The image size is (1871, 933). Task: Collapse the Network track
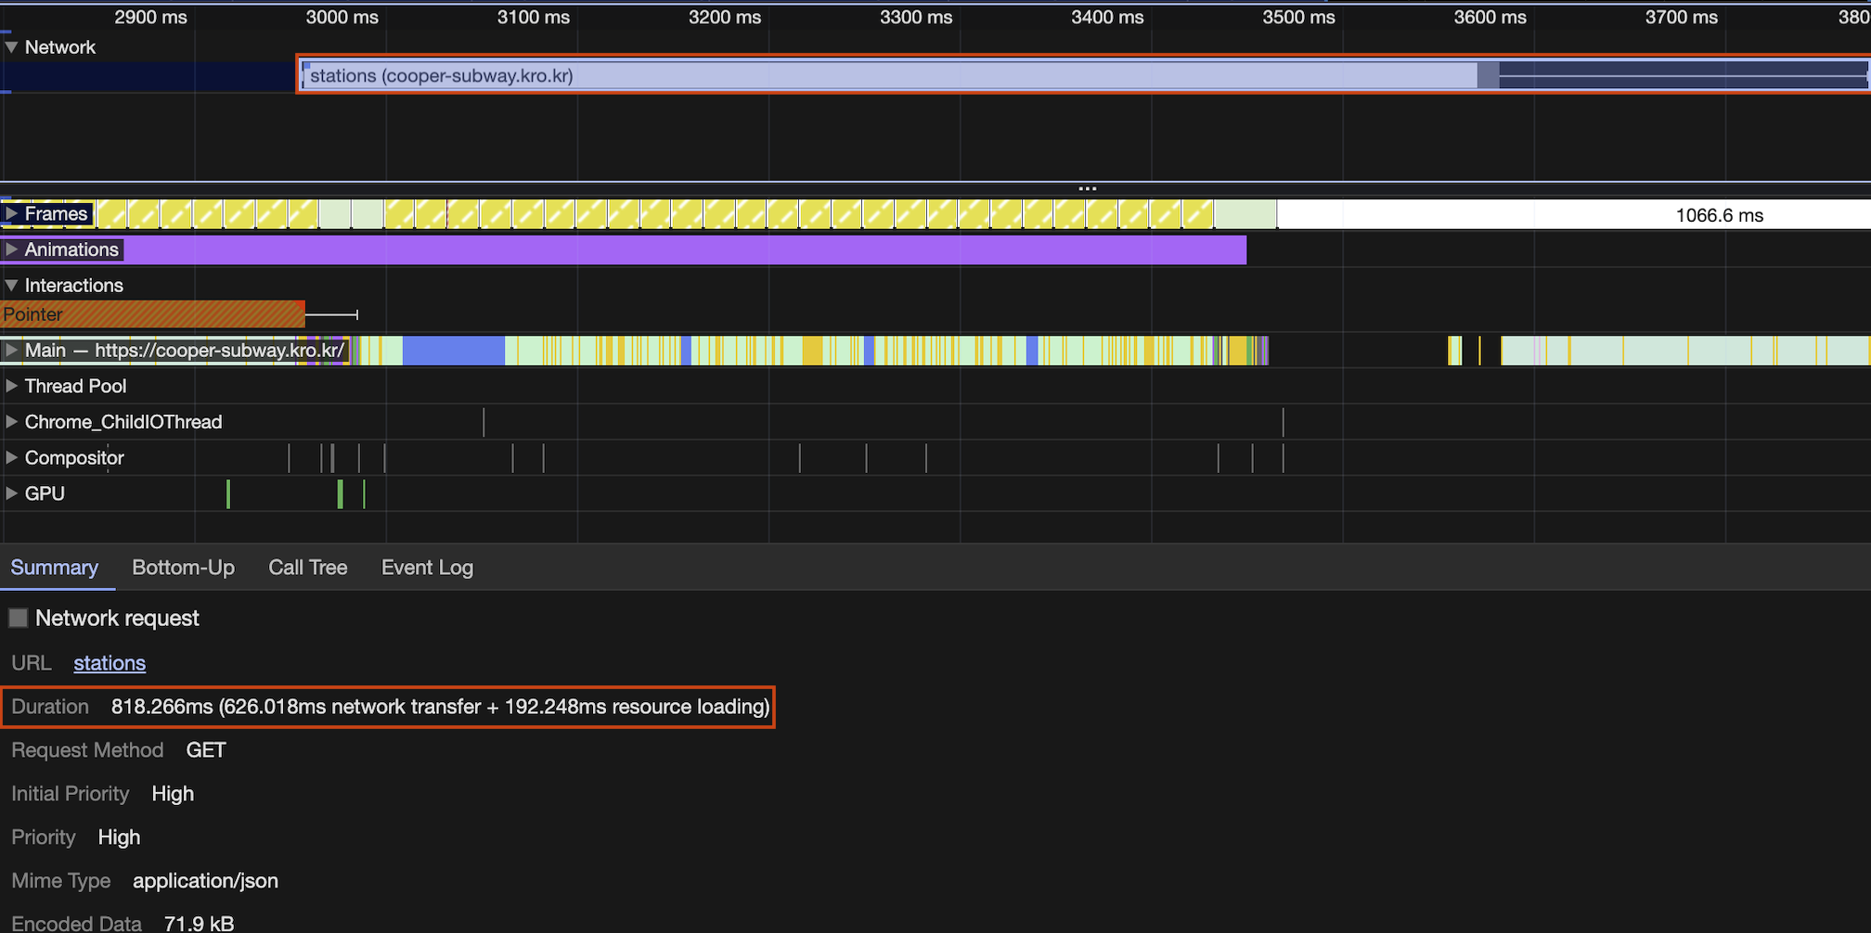click(11, 47)
